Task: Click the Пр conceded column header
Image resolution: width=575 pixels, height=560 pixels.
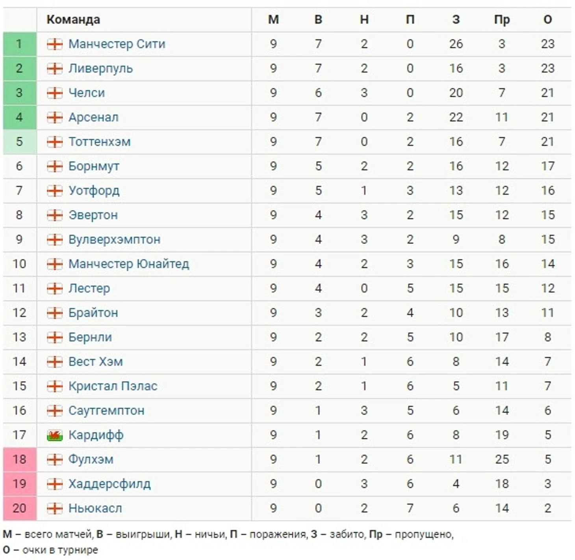Action: point(502,20)
